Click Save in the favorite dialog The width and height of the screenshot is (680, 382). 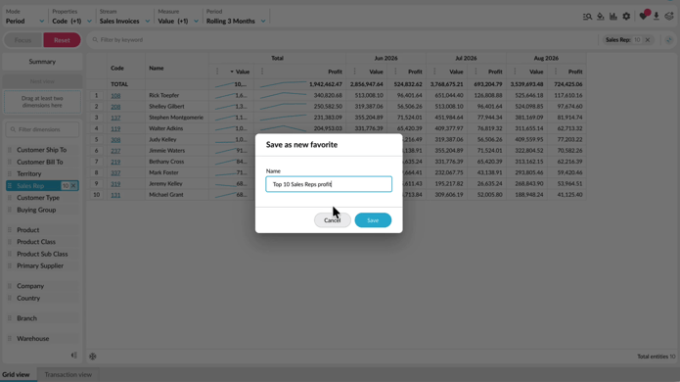coord(373,220)
